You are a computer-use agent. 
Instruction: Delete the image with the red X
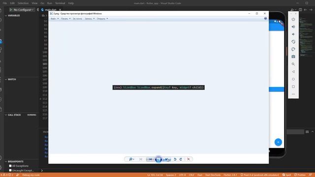(189, 159)
